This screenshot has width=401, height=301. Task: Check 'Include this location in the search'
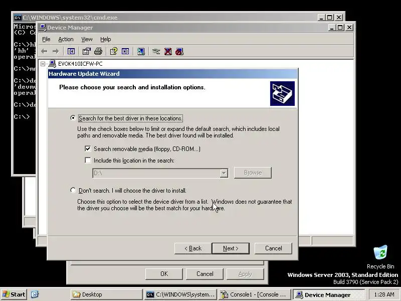coord(88,160)
